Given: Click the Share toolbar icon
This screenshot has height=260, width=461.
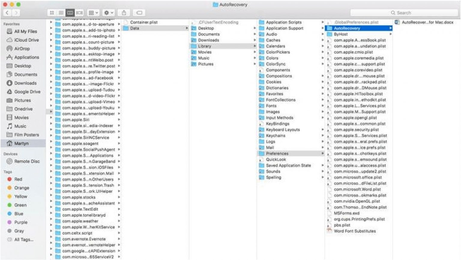Looking at the screenshot, I should pyautogui.click(x=124, y=13).
